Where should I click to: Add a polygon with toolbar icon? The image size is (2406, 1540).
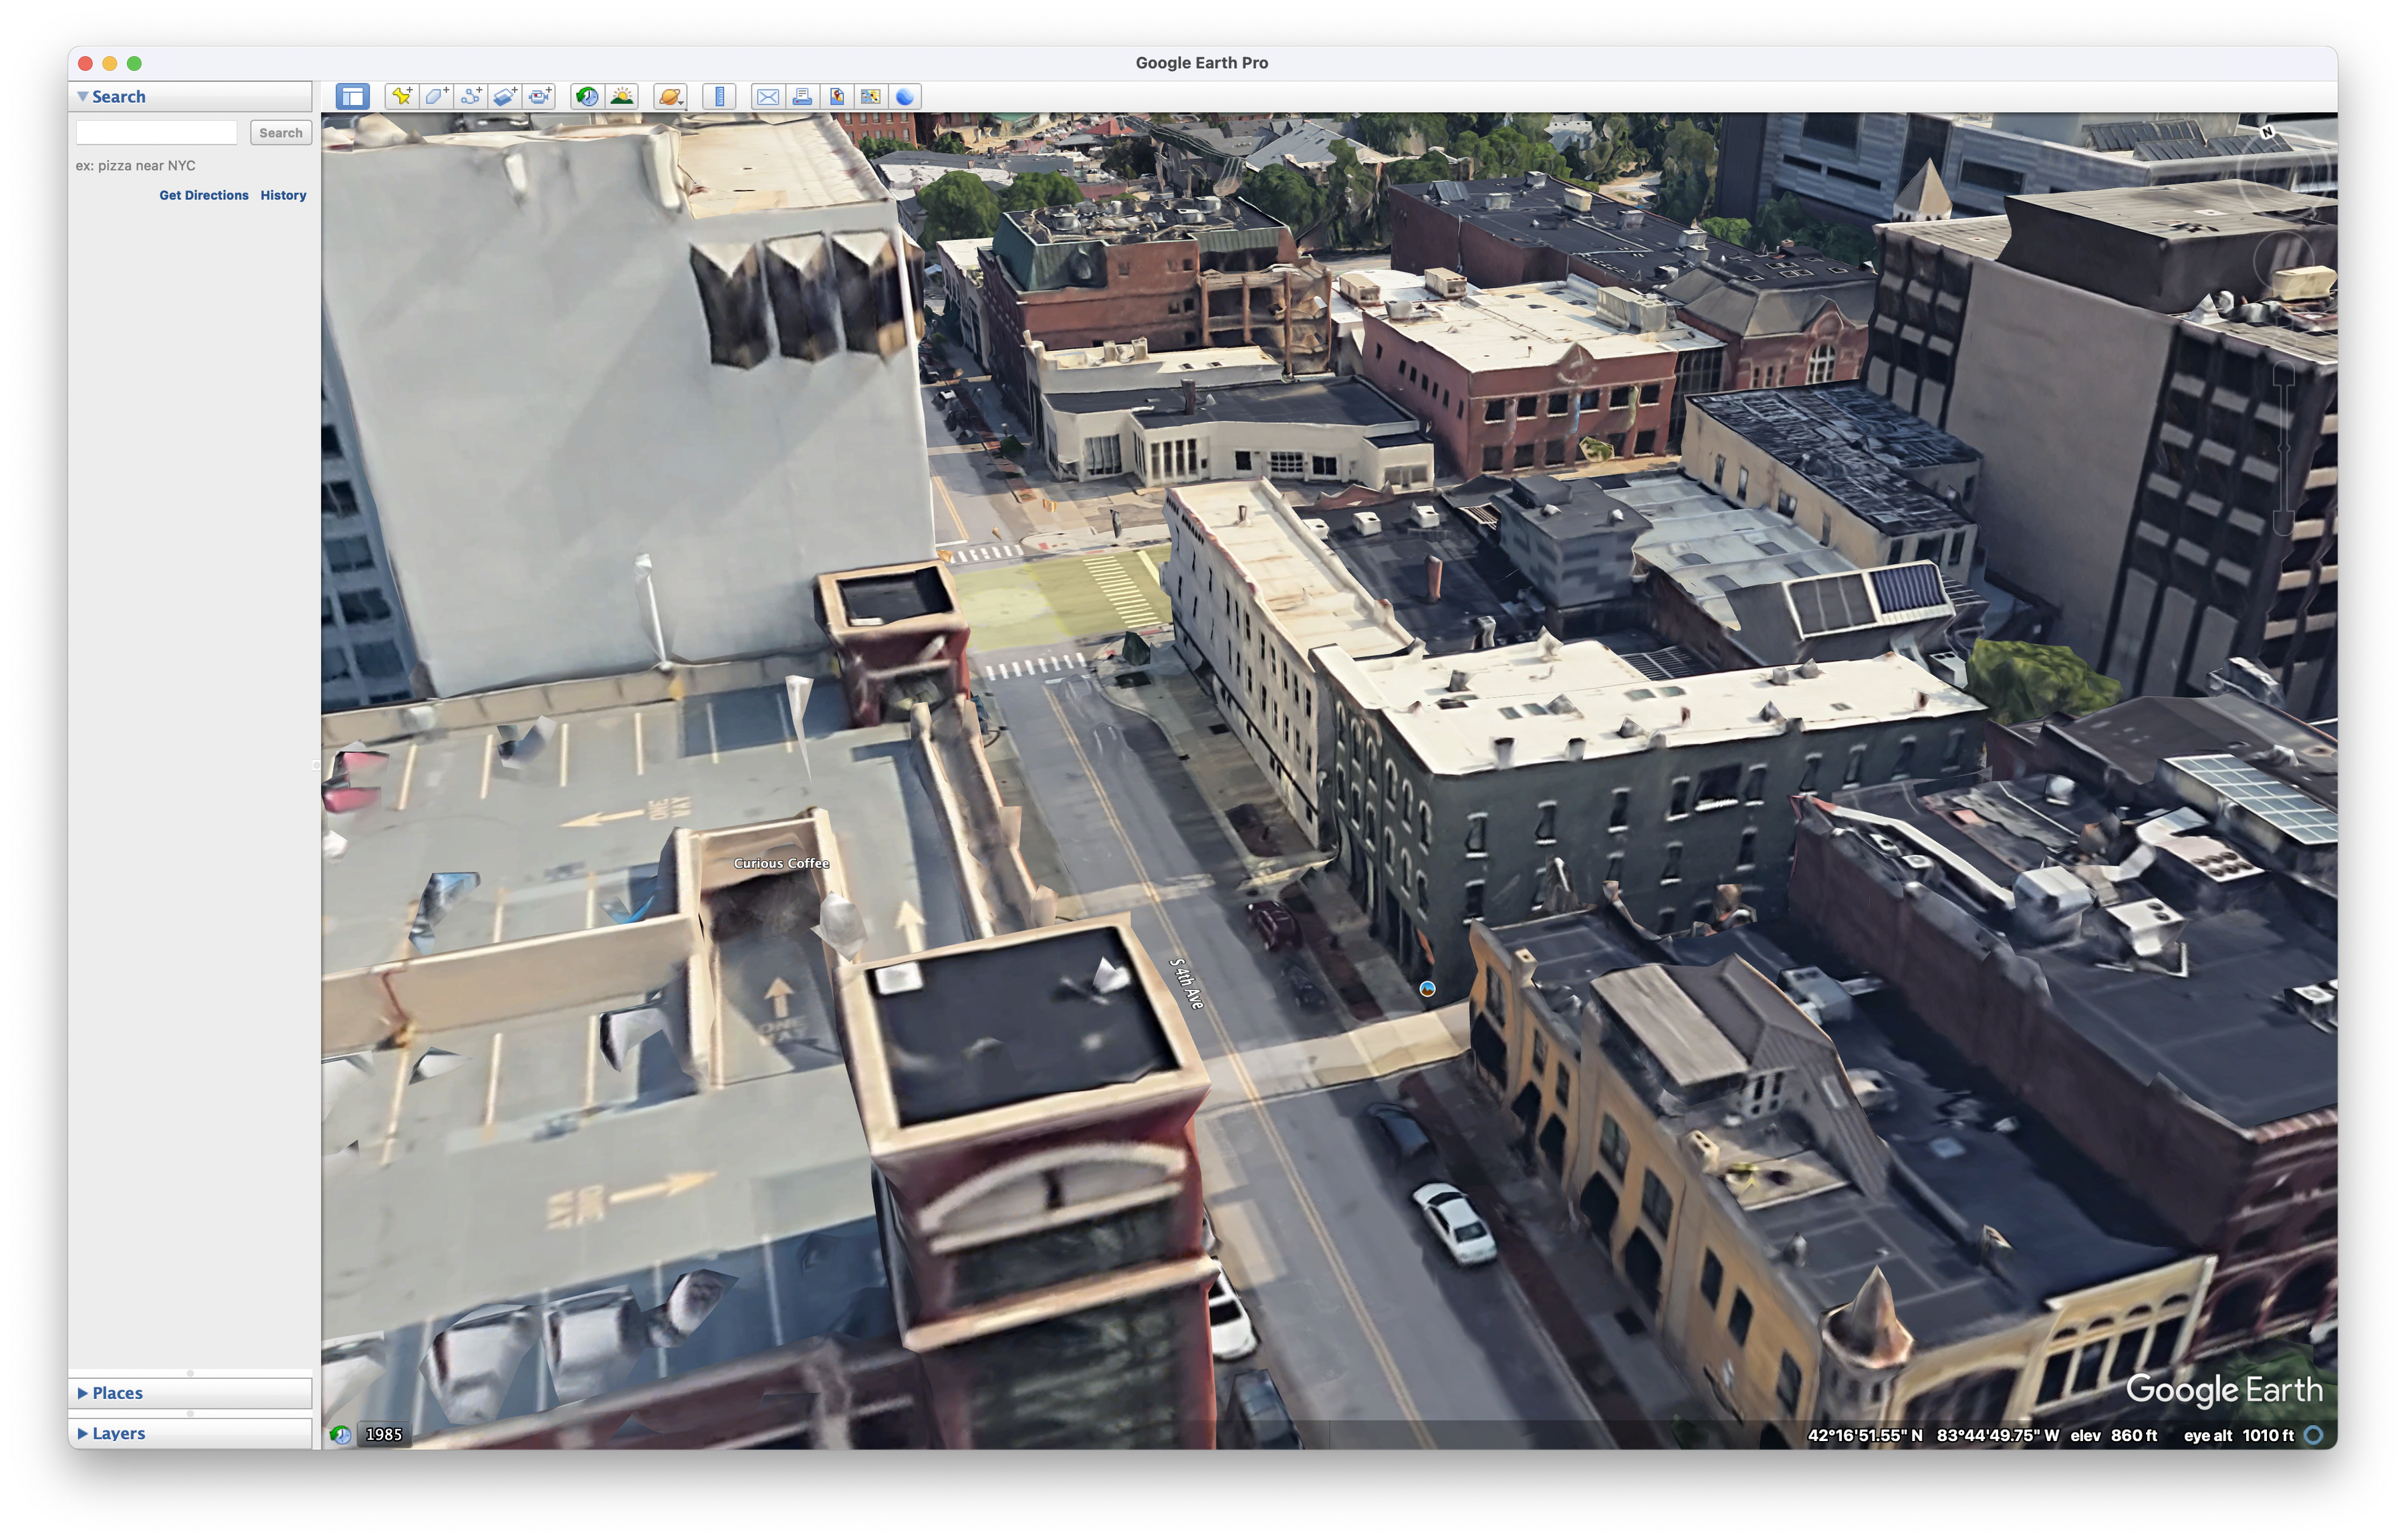[x=436, y=97]
